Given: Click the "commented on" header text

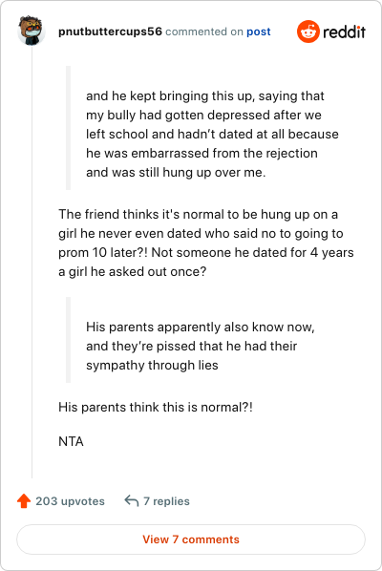Looking at the screenshot, I should click(x=204, y=32).
